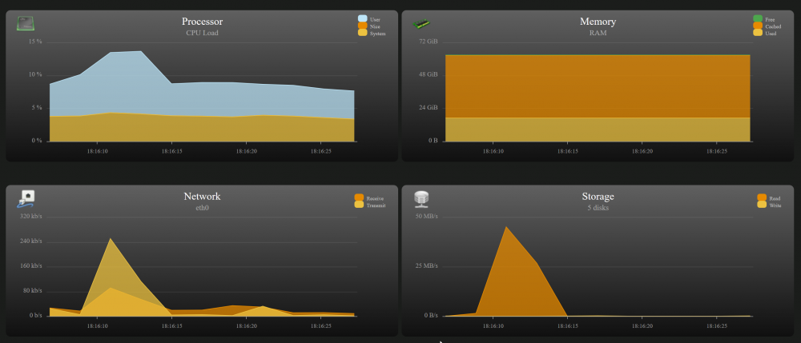Click the Processor CPU chip icon
Viewport: 801px width, 343px height.
25,23
